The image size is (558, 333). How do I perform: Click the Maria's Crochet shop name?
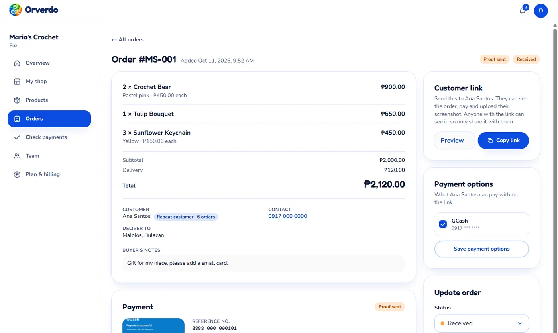[34, 37]
